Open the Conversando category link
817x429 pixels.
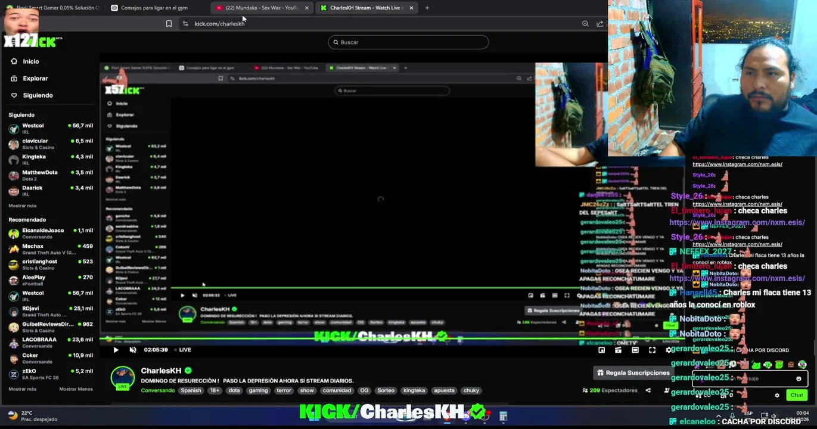(x=158, y=390)
